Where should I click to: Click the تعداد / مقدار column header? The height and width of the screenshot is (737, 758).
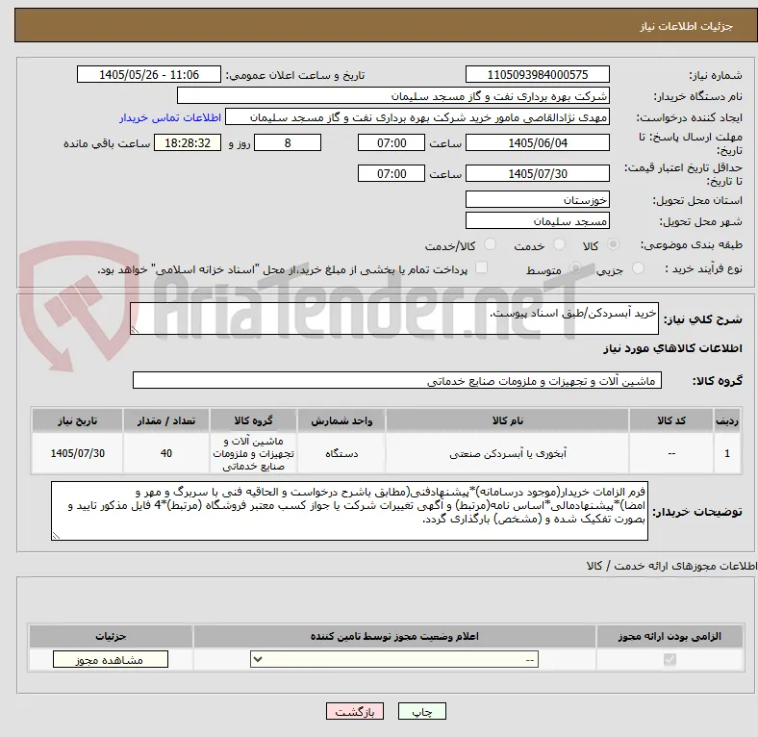(x=165, y=420)
